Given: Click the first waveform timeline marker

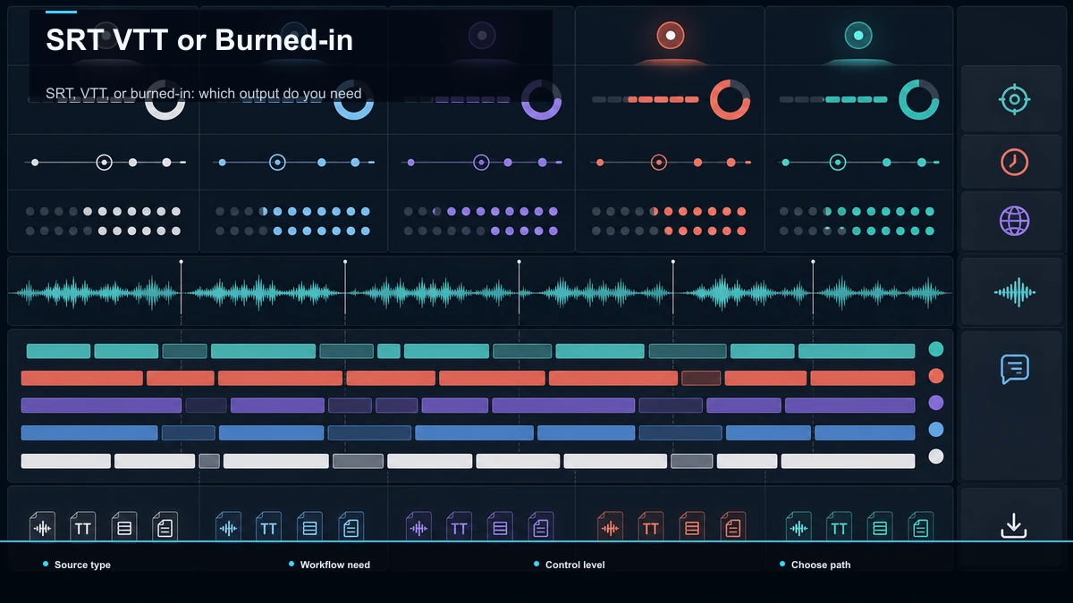Looking at the screenshot, I should click(181, 262).
